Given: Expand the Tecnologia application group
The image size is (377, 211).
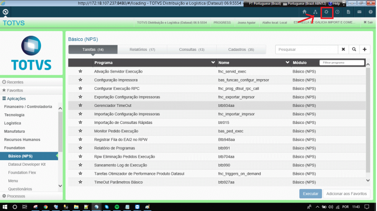Looking at the screenshot, I should tap(14, 115).
